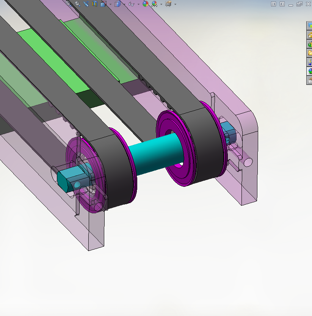
Task: Click the Zoom to Fit icon
Action: (69, 4)
